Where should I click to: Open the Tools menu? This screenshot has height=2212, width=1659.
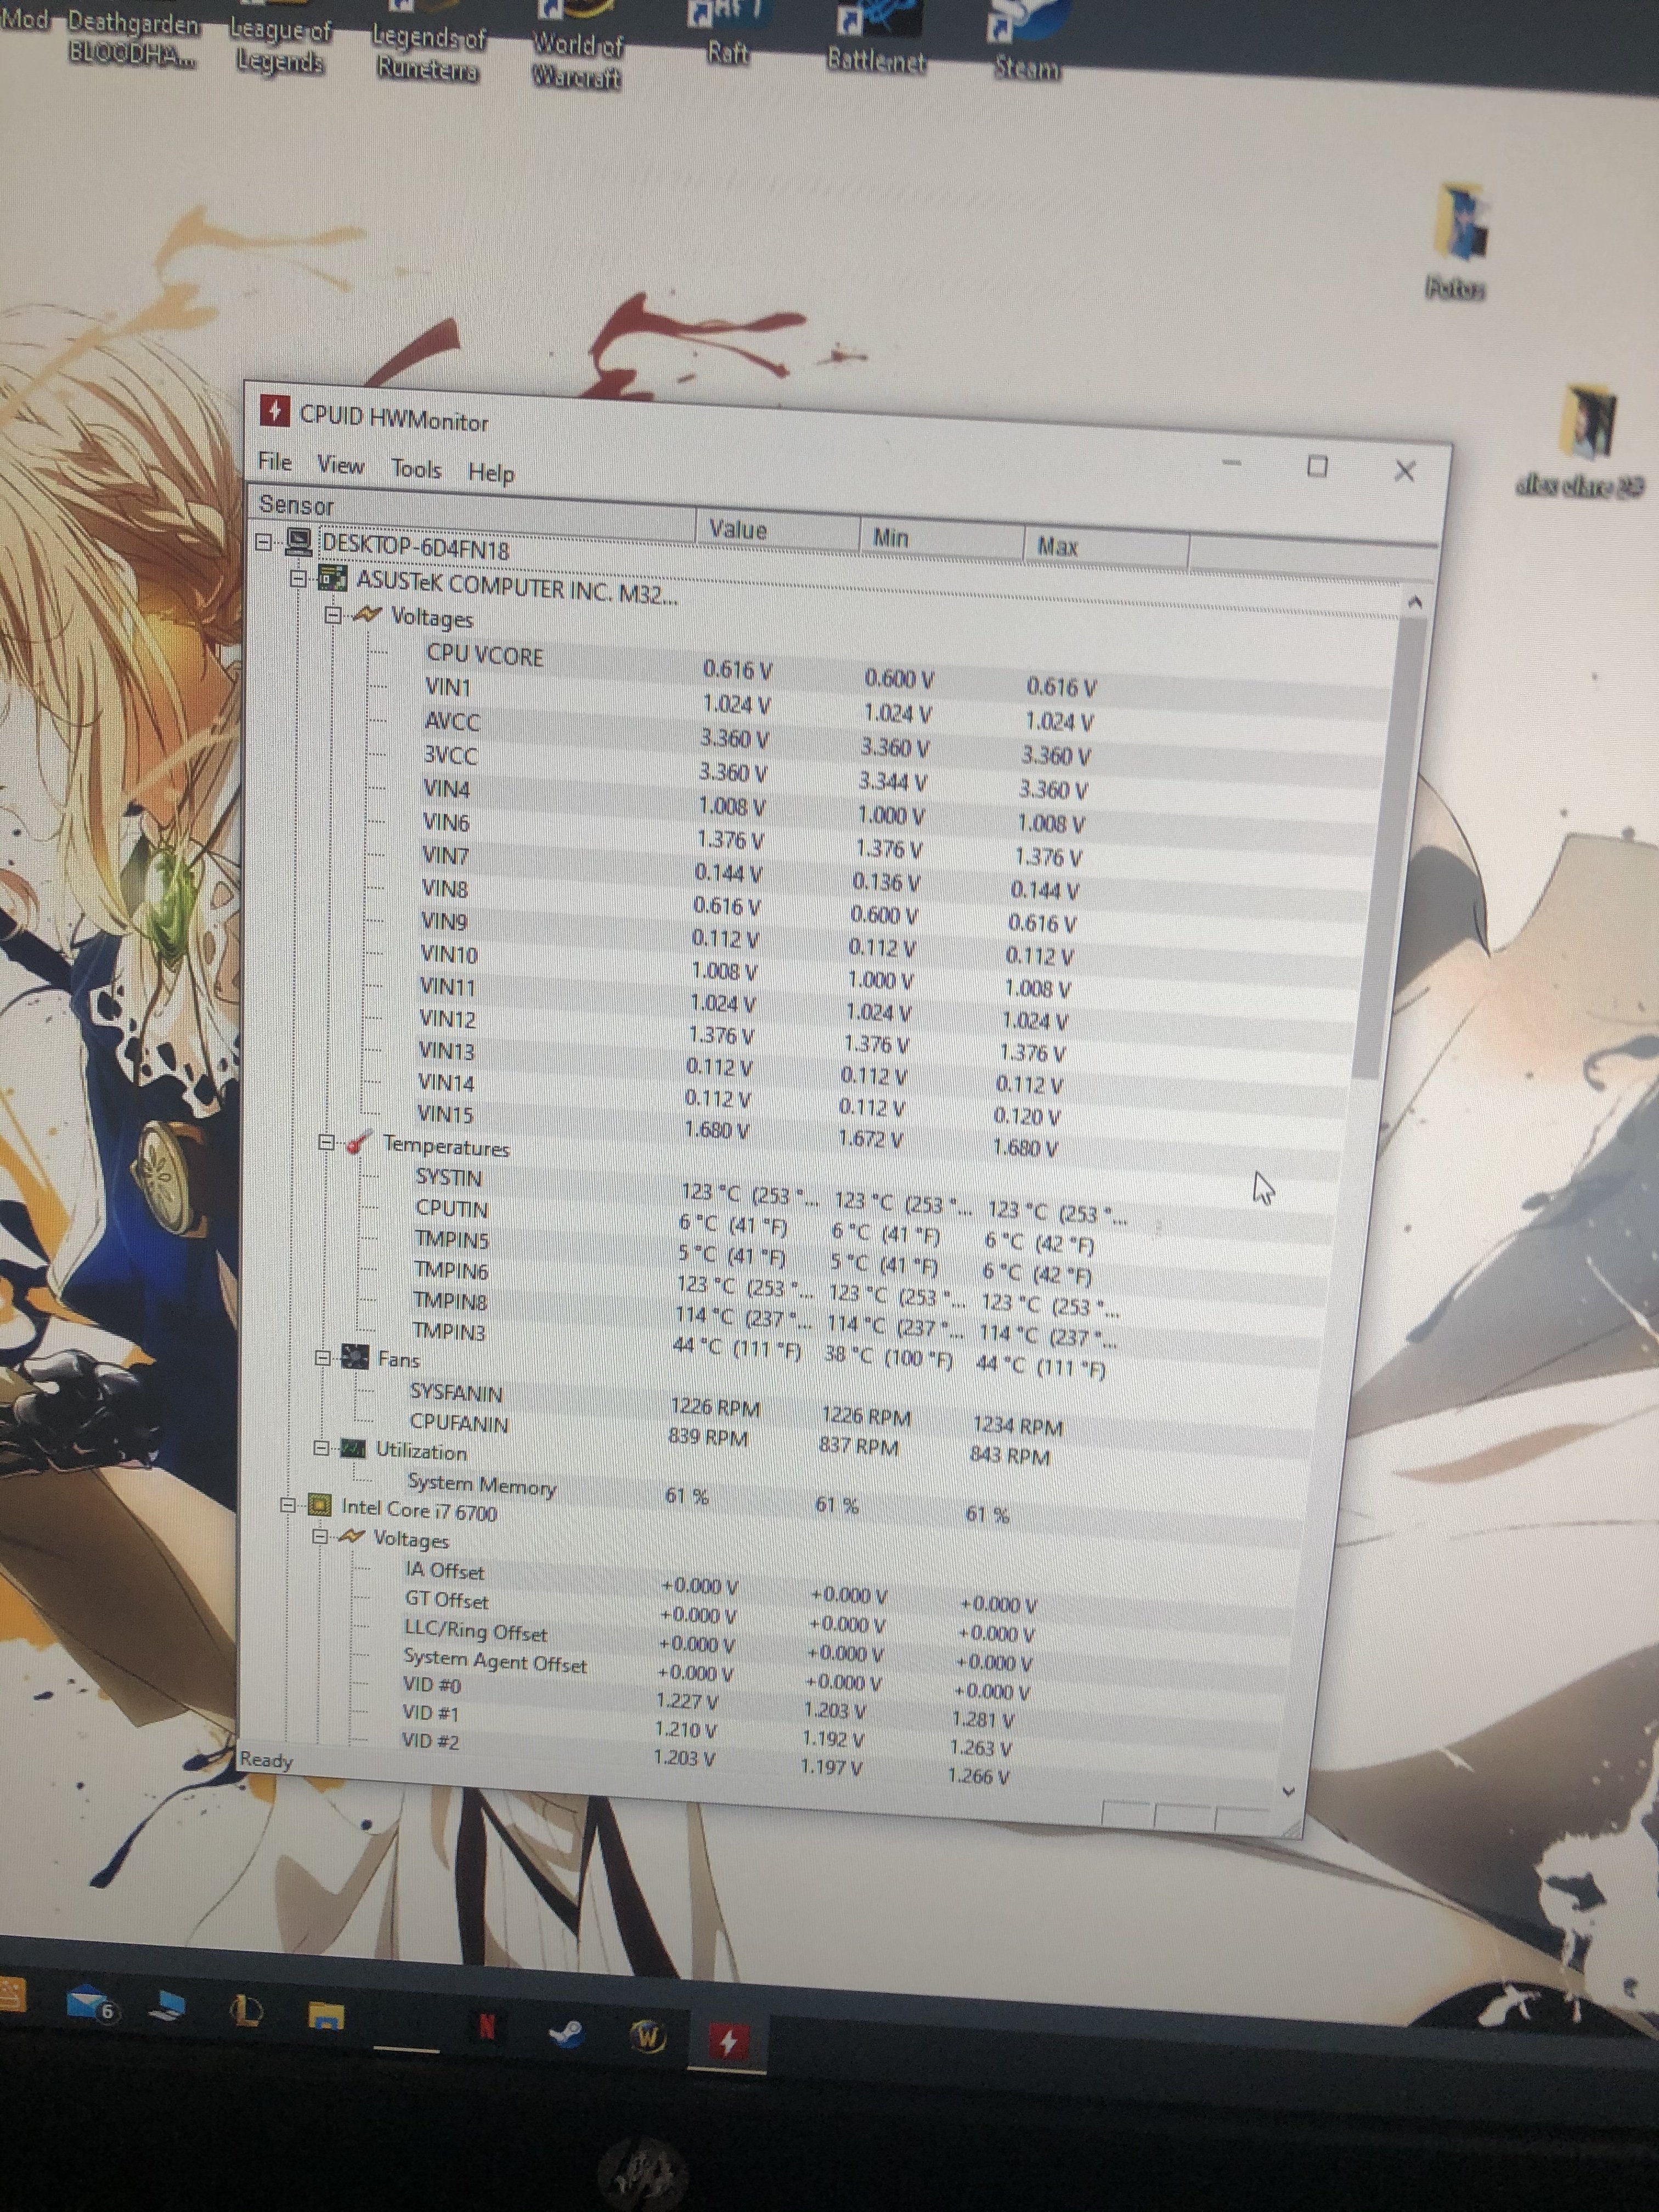(416, 469)
